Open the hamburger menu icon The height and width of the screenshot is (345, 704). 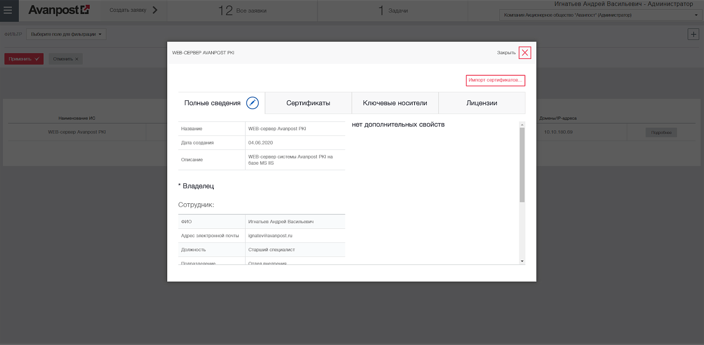point(8,10)
